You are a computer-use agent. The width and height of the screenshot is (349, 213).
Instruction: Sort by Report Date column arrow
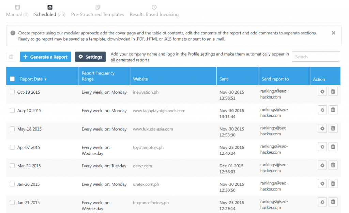pos(46,79)
